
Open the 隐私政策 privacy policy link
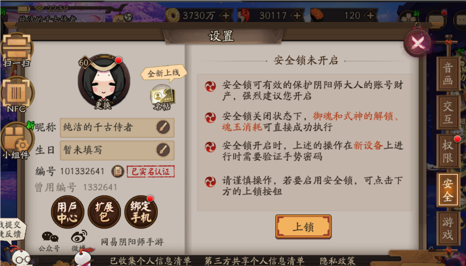pyautogui.click(x=337, y=261)
